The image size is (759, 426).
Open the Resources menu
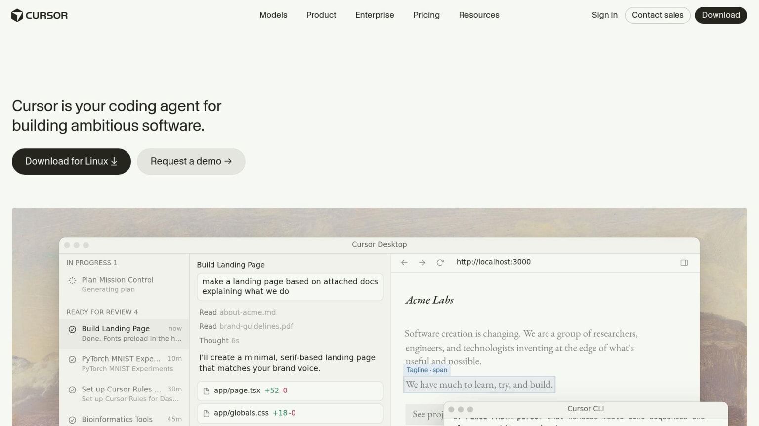pyautogui.click(x=479, y=15)
